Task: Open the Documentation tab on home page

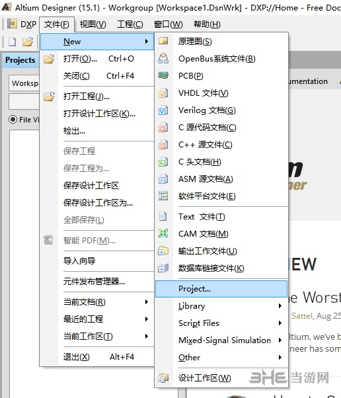Action: pos(308,81)
